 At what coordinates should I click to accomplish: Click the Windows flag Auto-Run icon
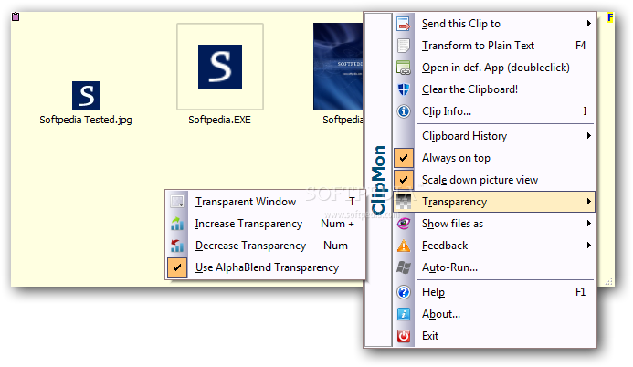[404, 267]
